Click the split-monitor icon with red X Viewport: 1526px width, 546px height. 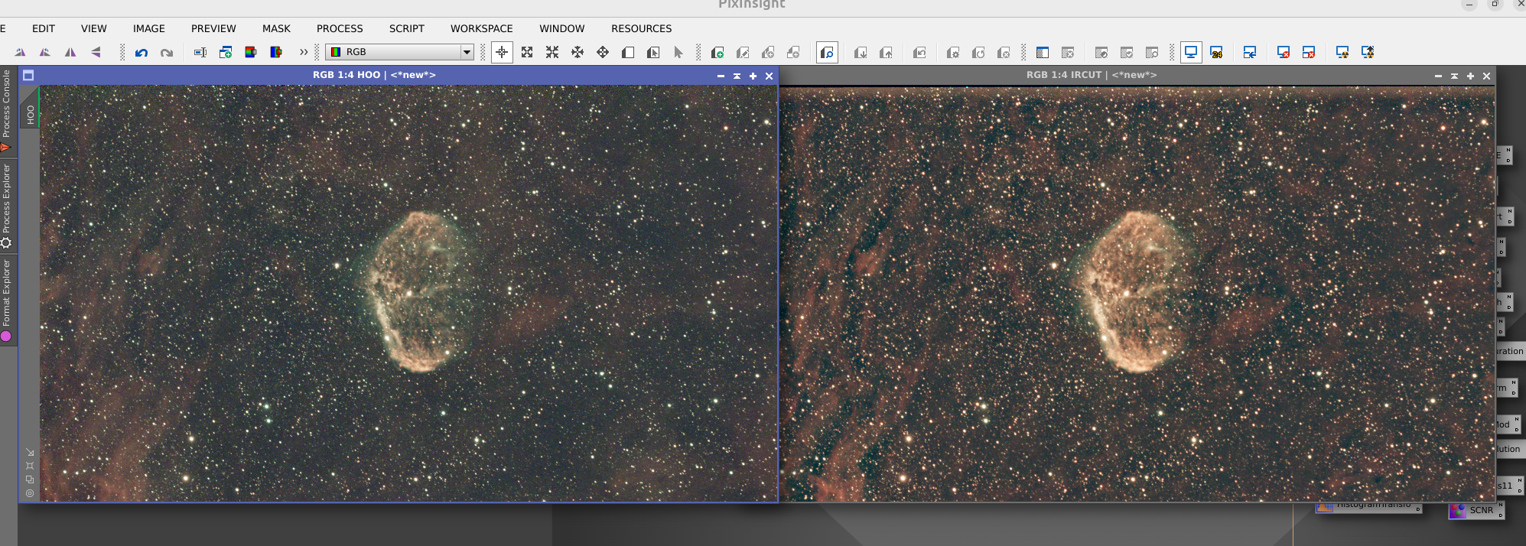[1309, 53]
